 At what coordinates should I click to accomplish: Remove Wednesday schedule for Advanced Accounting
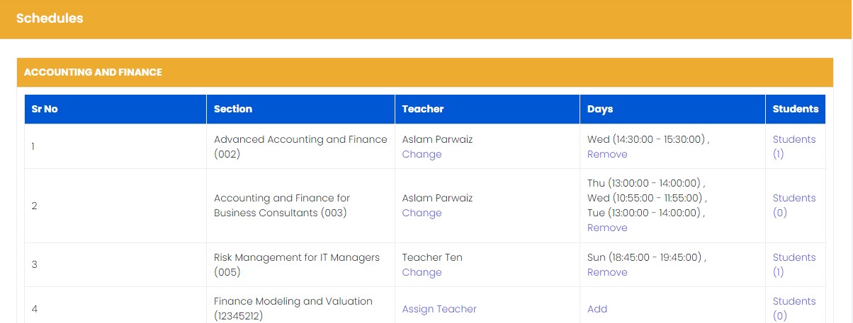pos(607,154)
